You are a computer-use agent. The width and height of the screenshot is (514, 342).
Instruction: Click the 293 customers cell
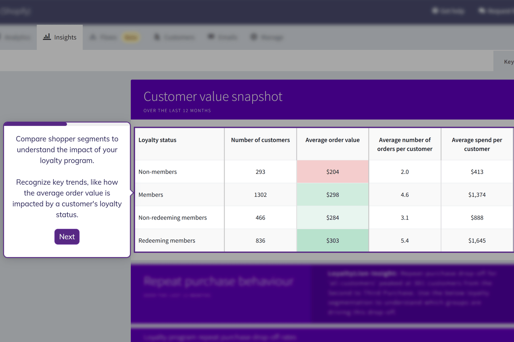260,172
